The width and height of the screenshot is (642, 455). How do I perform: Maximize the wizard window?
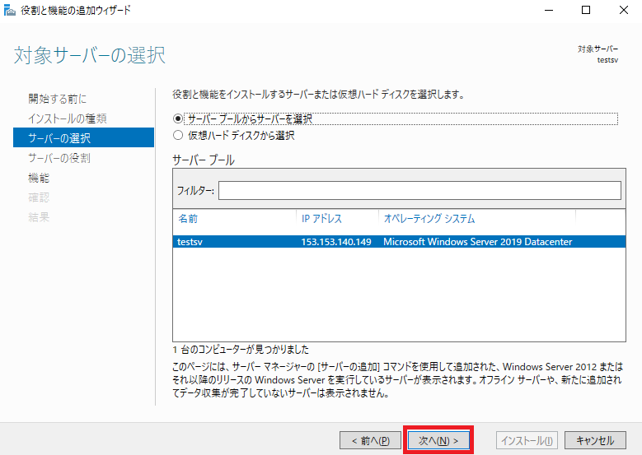pos(586,10)
